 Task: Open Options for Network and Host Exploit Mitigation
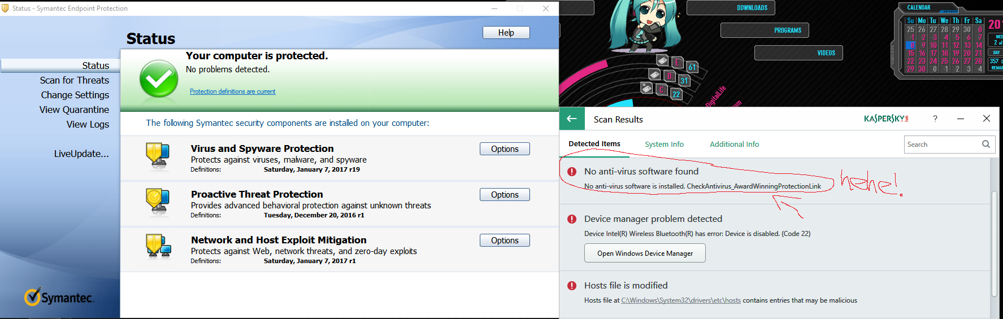(505, 241)
